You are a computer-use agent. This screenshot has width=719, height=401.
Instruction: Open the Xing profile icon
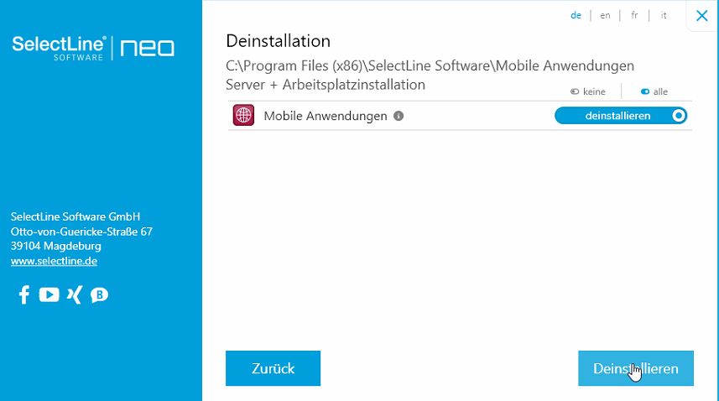click(75, 294)
